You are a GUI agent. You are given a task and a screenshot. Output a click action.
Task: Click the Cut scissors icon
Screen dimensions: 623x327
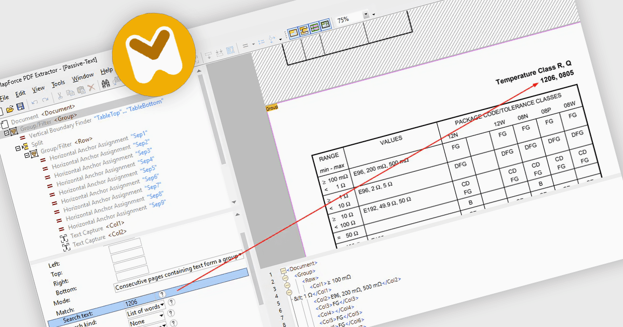pos(59,96)
